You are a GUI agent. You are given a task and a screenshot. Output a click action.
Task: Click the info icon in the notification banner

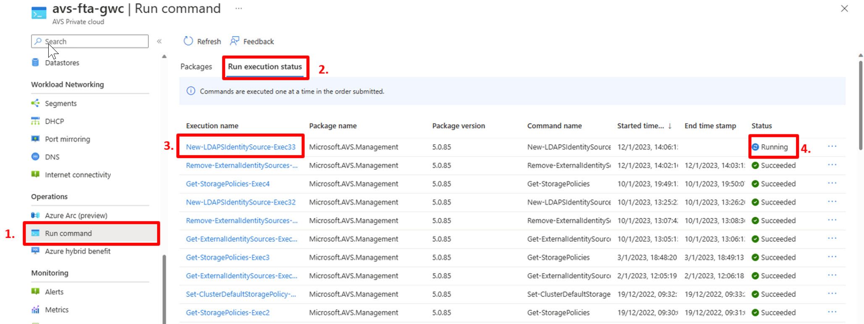[x=191, y=91]
